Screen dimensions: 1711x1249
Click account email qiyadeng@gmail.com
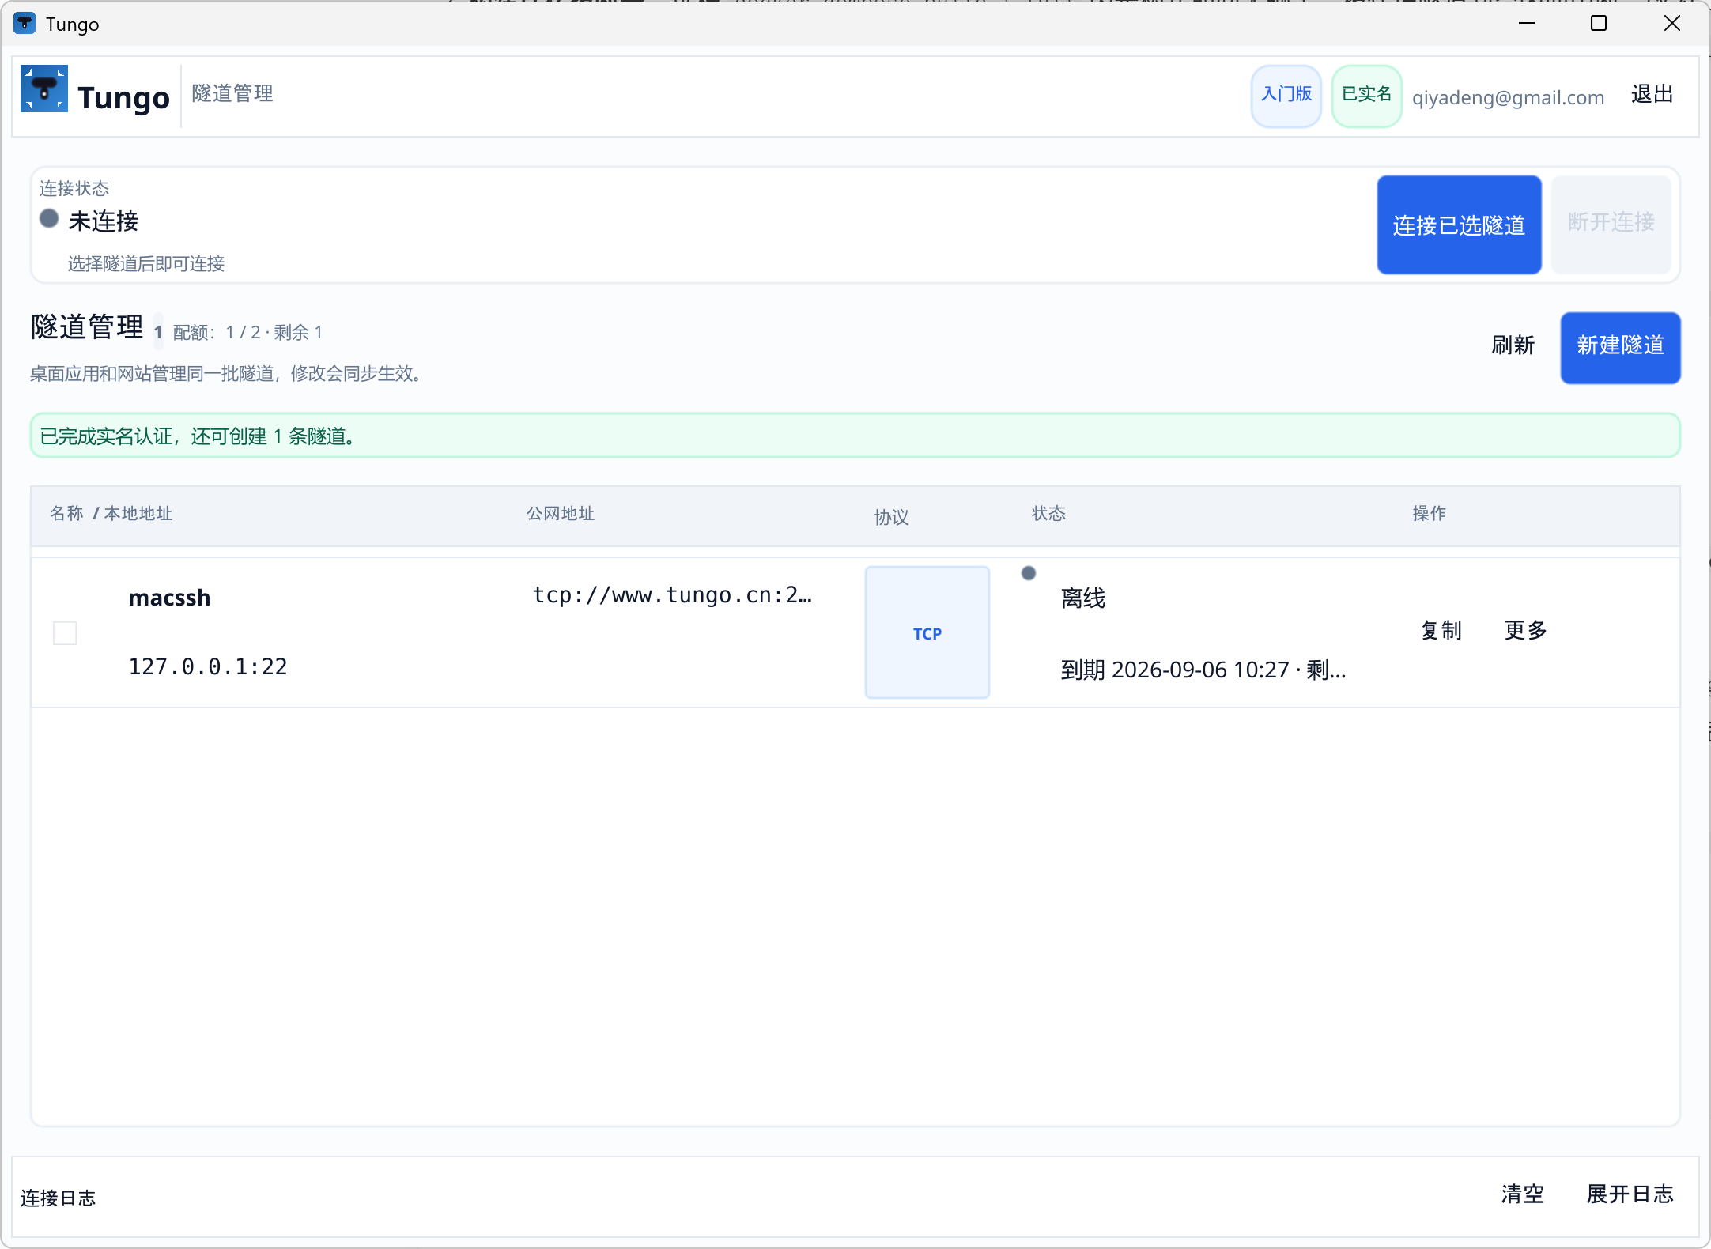point(1508,97)
